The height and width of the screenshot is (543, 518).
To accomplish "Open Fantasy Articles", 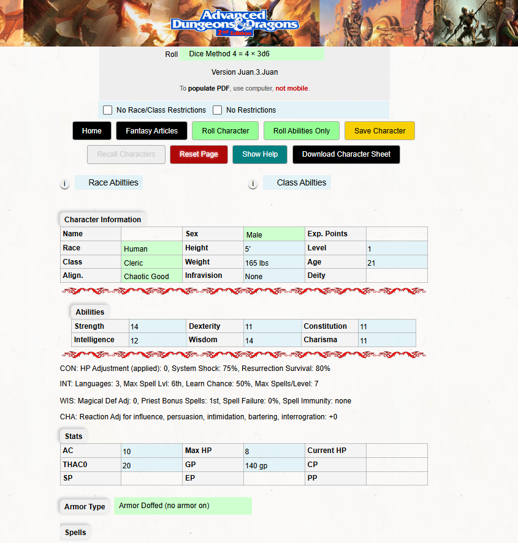I will point(151,131).
